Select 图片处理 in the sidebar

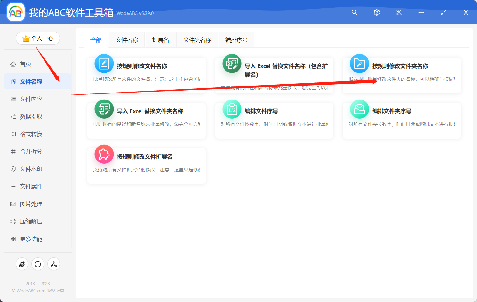pos(30,204)
